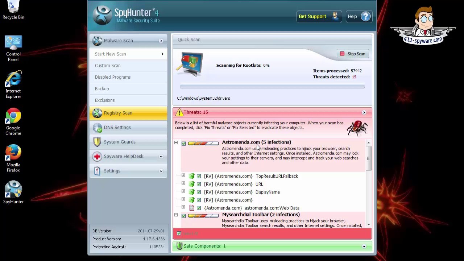This screenshot has height=261, width=464.
Task: Click the registry icon of the URL row
Action: [191, 184]
